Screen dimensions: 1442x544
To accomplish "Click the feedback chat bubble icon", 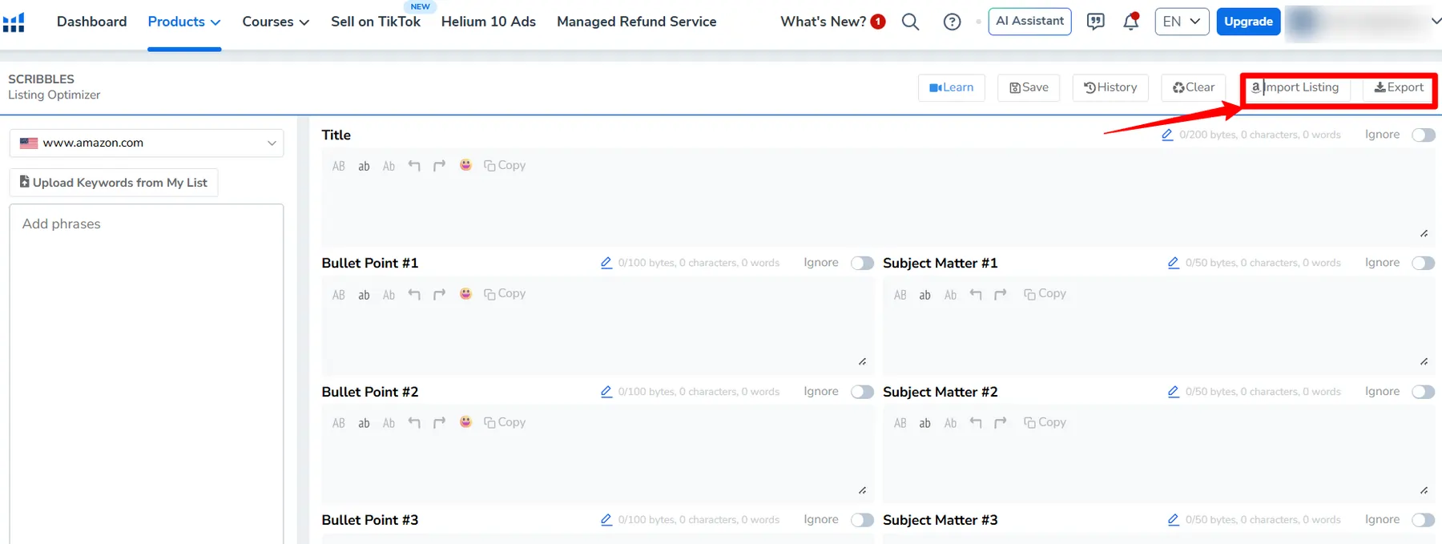I will click(x=1095, y=22).
